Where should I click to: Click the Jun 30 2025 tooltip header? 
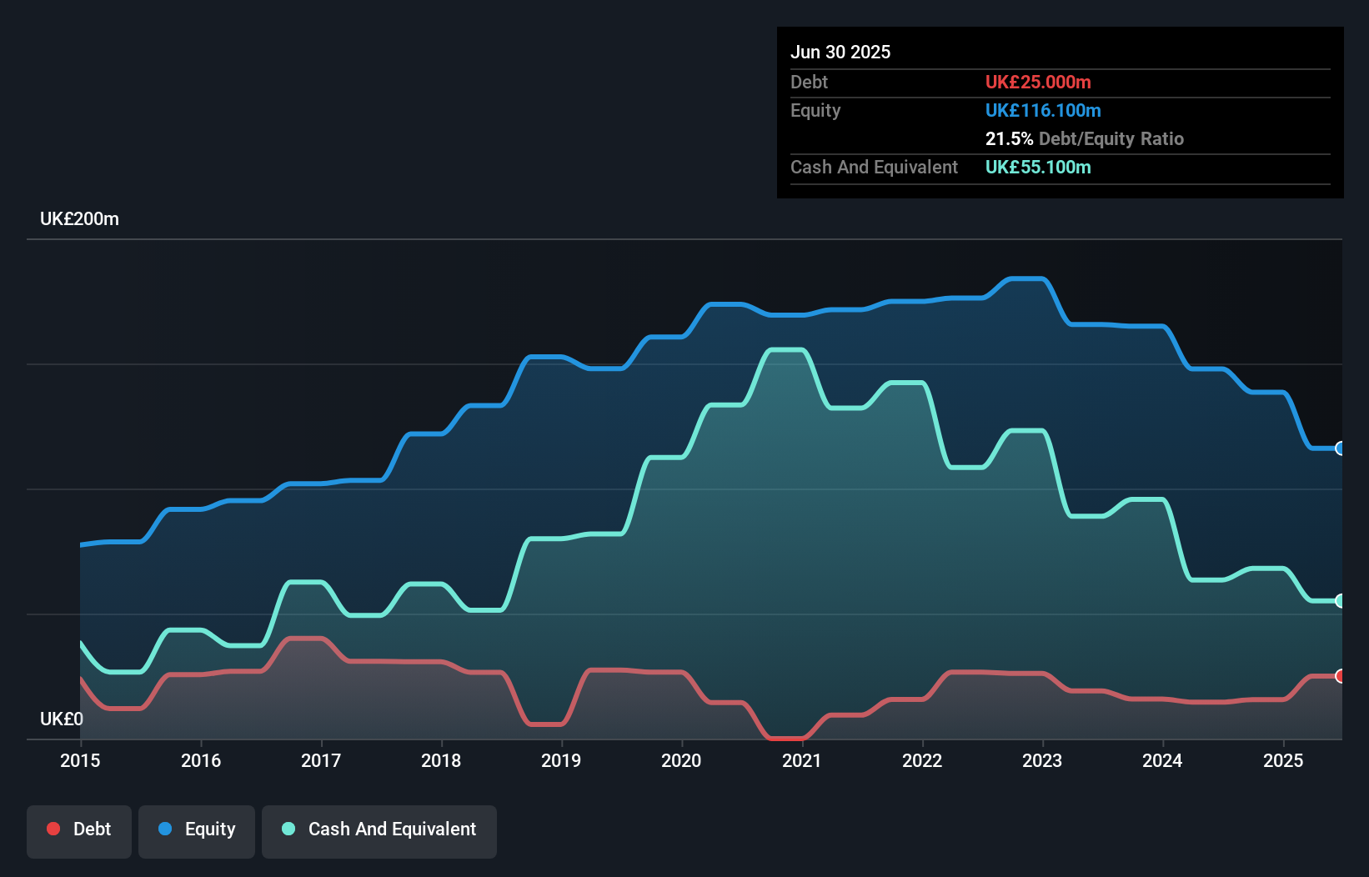[840, 52]
